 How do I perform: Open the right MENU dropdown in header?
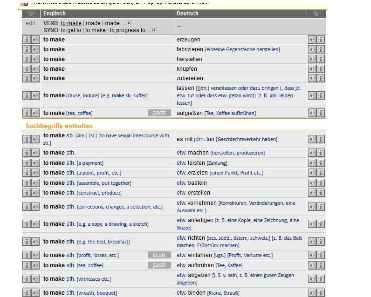[316, 13]
